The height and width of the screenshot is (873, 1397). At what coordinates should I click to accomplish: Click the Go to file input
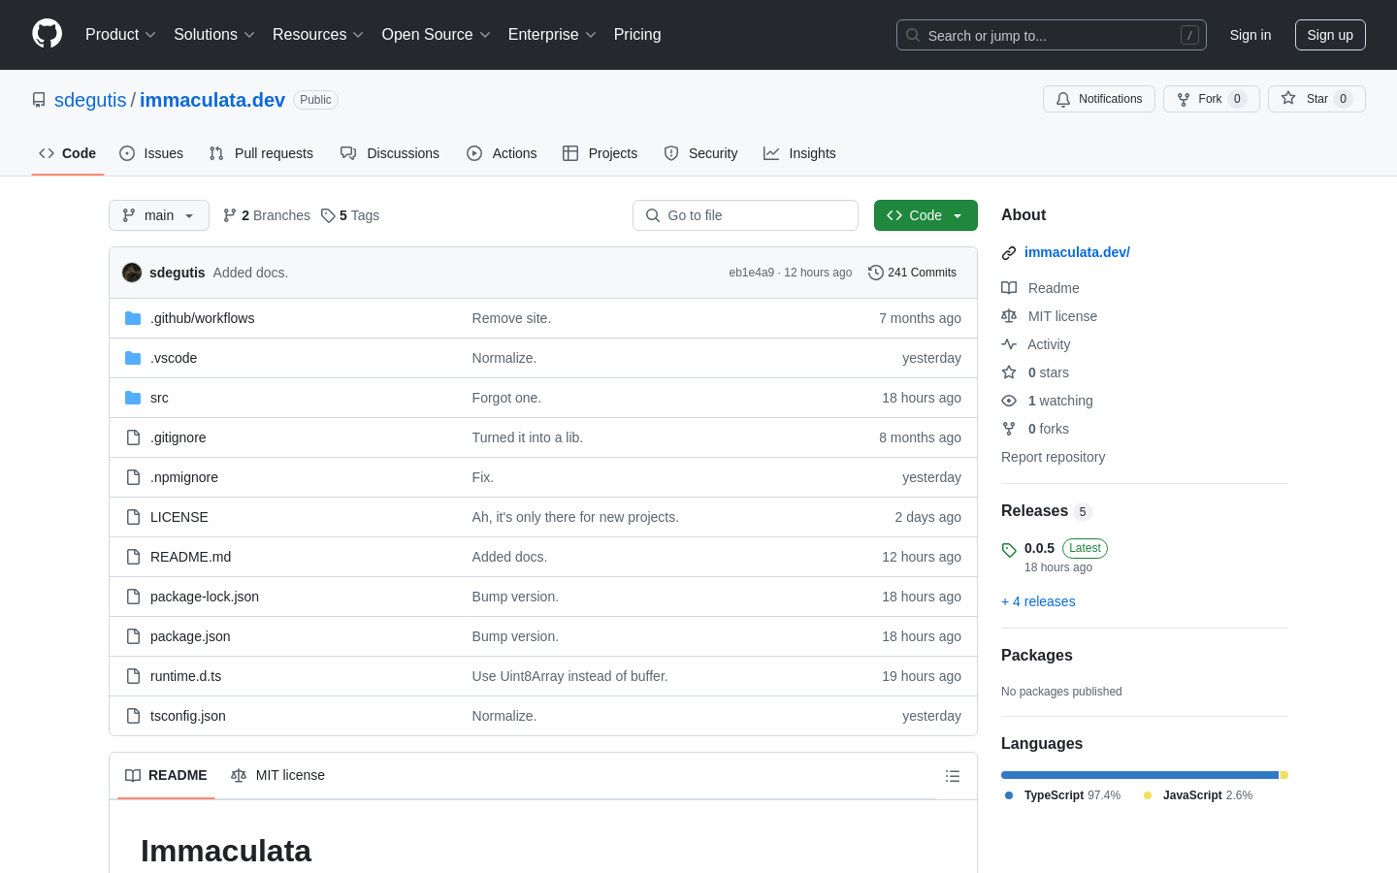pyautogui.click(x=745, y=215)
